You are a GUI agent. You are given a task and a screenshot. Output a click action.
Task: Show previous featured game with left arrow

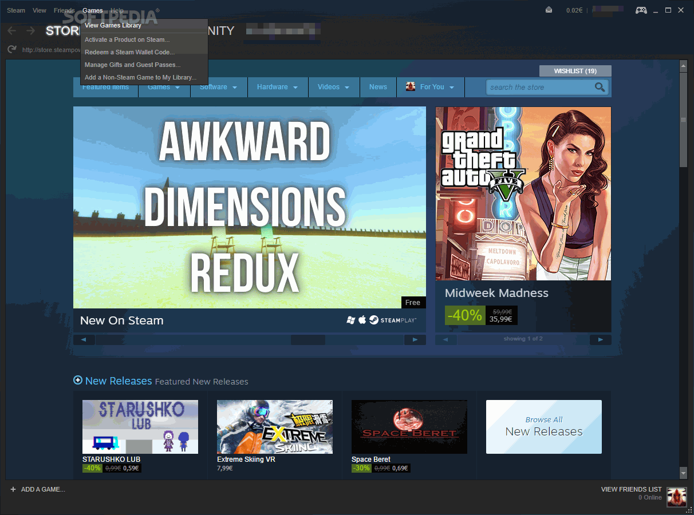click(x=84, y=340)
